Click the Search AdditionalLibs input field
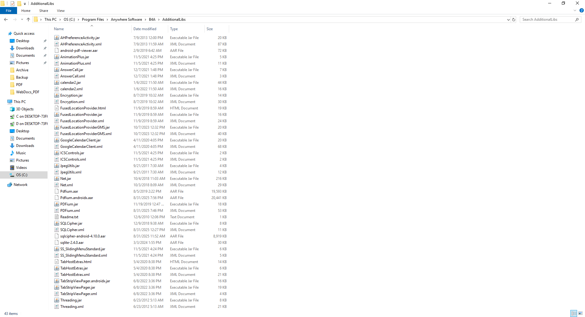Viewport: 585px width, 317px height. point(548,20)
